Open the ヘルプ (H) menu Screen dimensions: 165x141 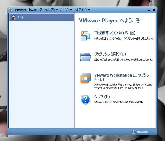point(80,10)
